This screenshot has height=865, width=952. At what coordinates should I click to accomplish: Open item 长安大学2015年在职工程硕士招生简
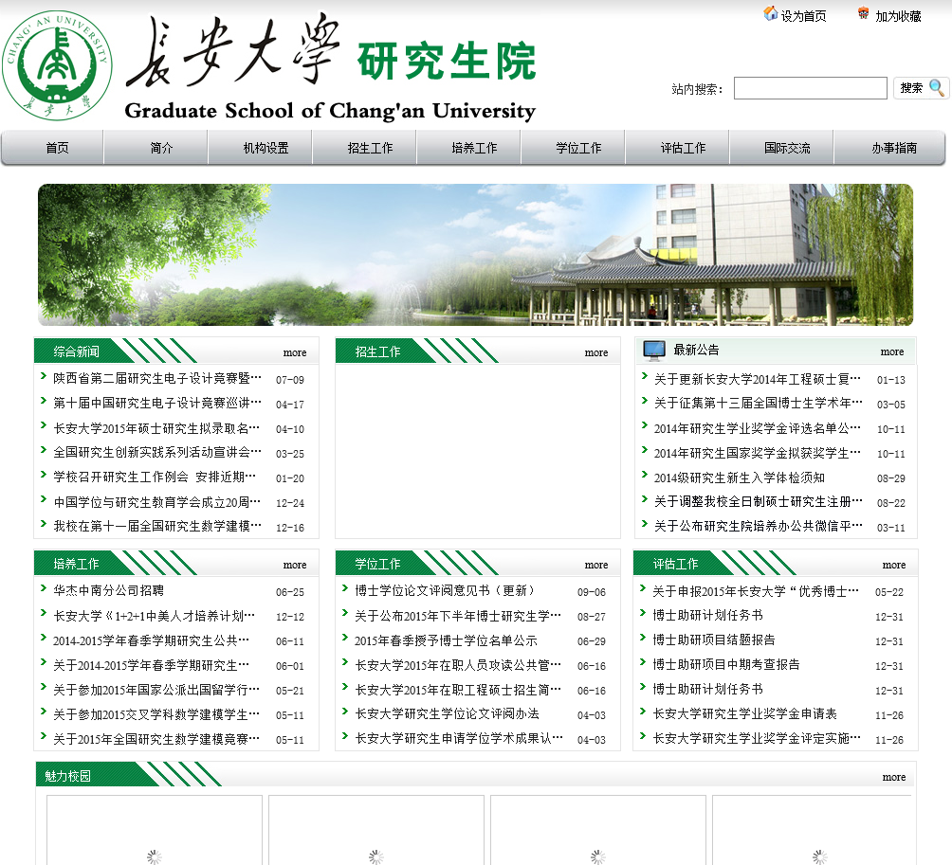tap(458, 690)
